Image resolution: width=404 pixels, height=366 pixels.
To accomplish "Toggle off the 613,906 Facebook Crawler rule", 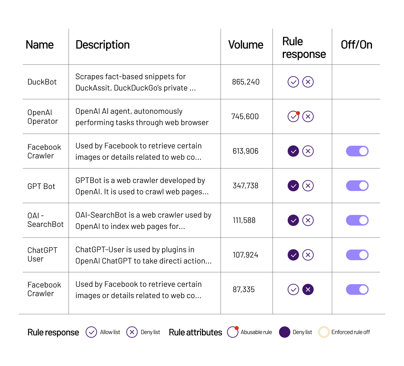I will coord(357,151).
